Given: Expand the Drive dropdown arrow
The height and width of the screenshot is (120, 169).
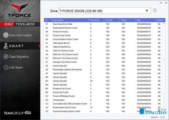Looking at the screenshot, I should 147,11.
